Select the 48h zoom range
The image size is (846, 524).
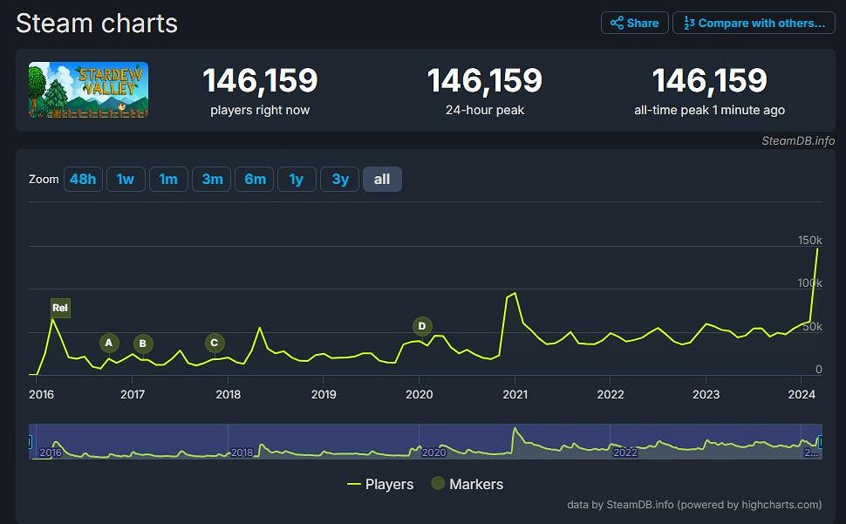pyautogui.click(x=83, y=179)
